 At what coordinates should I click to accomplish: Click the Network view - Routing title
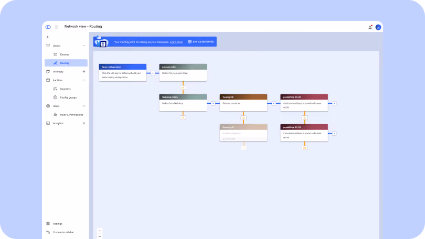tap(83, 27)
